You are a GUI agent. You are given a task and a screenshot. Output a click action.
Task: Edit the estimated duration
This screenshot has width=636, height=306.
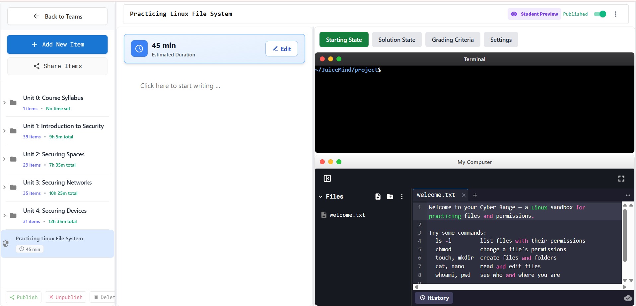pos(282,49)
